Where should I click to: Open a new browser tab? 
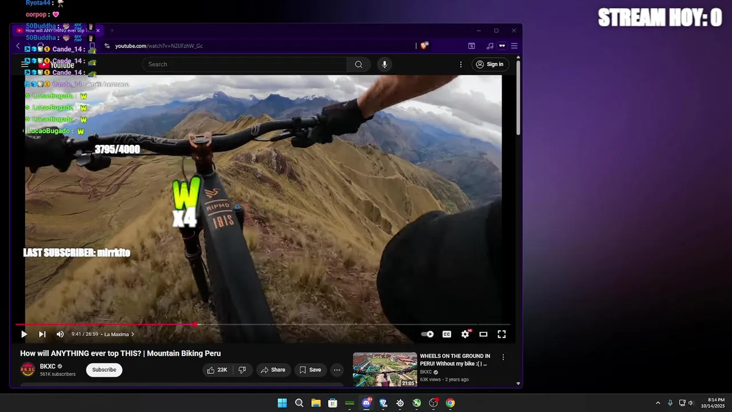pyautogui.click(x=112, y=30)
